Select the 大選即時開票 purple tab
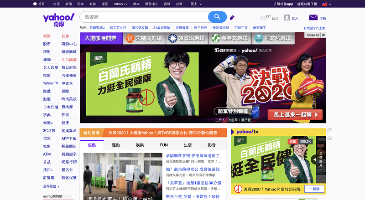 point(101,38)
